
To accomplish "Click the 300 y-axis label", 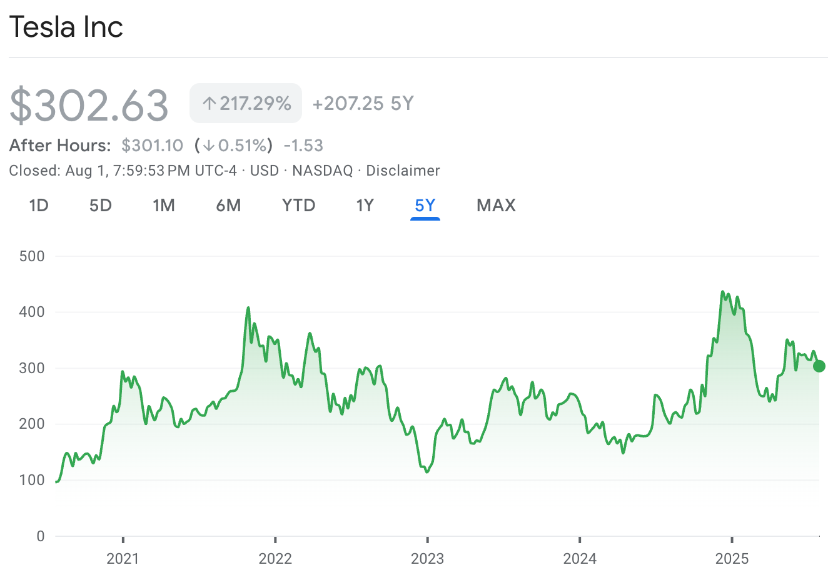I will point(32,368).
